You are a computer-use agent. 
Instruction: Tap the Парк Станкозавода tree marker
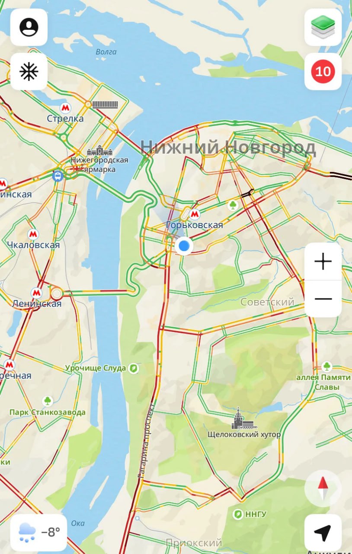tap(48, 401)
